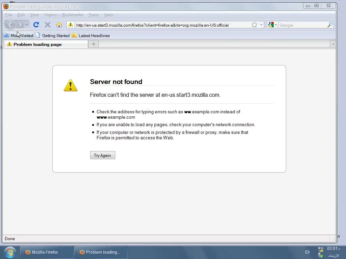
Task: Click the warning site identity icon in address bar
Action: [70, 25]
